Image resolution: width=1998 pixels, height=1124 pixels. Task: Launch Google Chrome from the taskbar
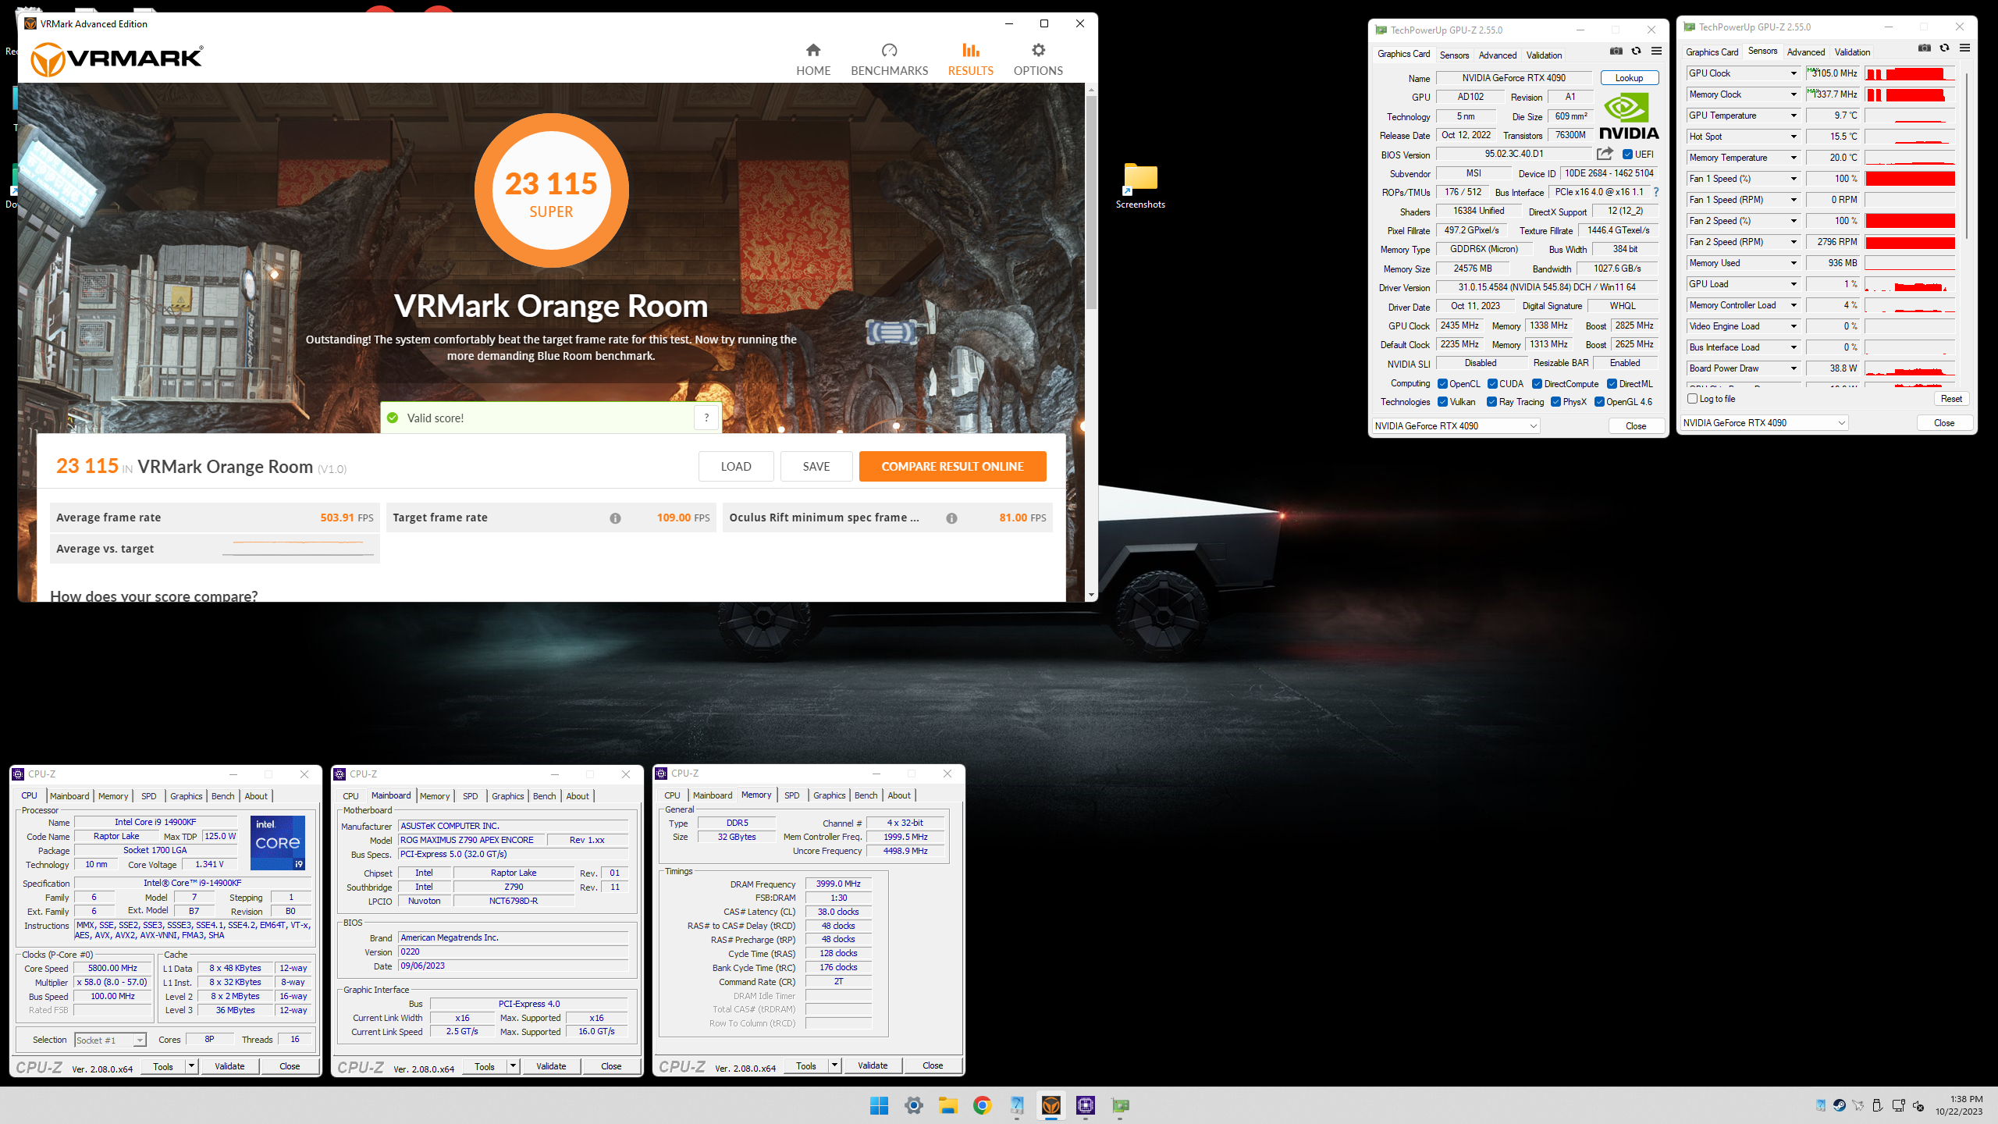click(x=982, y=1105)
